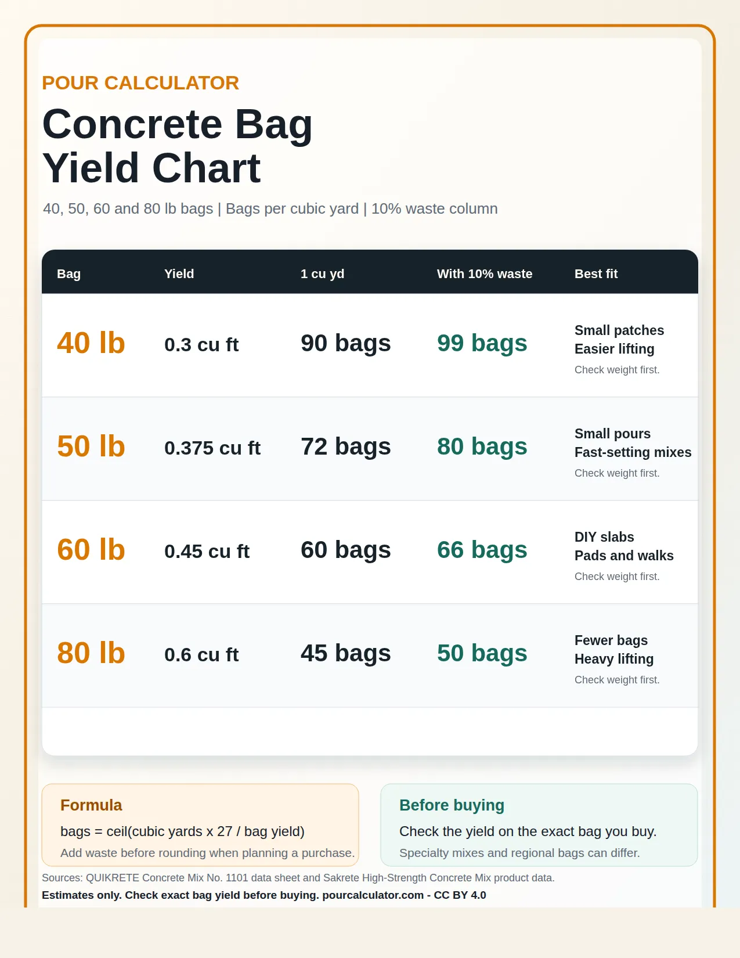The width and height of the screenshot is (740, 958).
Task: Click the Bag column header
Action: pos(68,273)
